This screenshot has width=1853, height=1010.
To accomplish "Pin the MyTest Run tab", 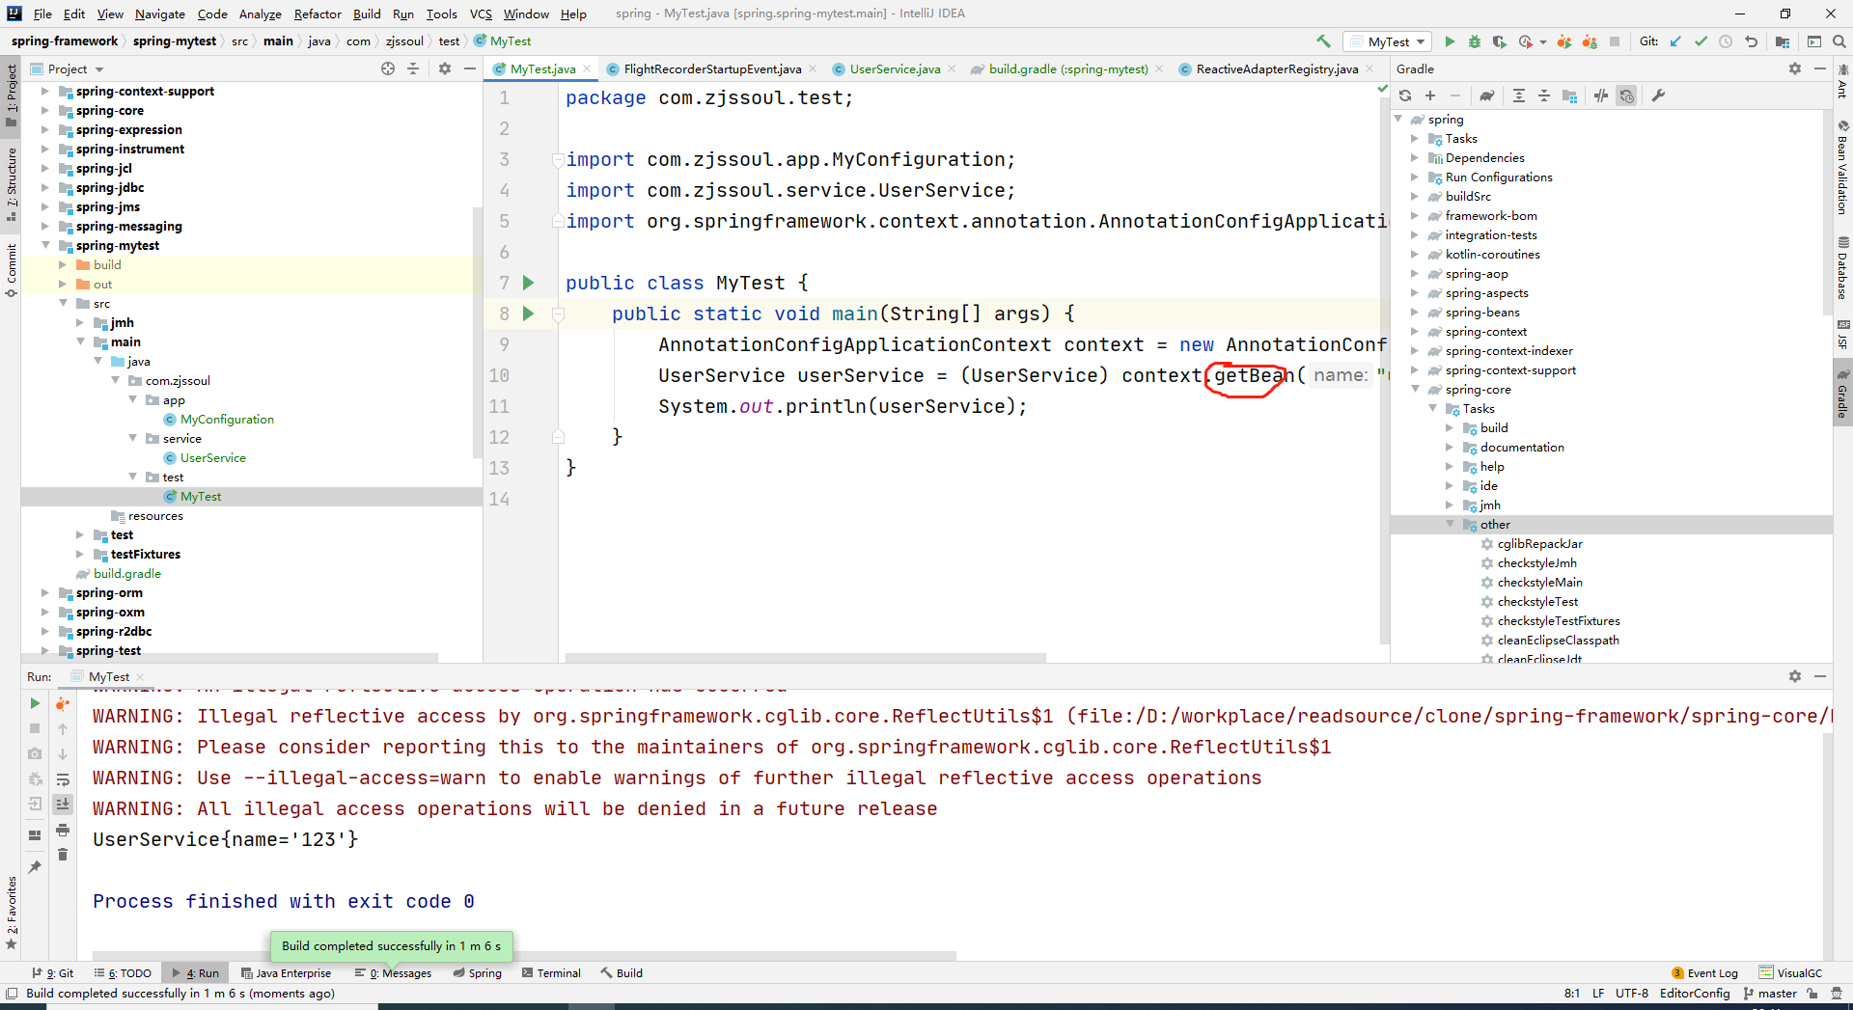I will pyautogui.click(x=35, y=867).
